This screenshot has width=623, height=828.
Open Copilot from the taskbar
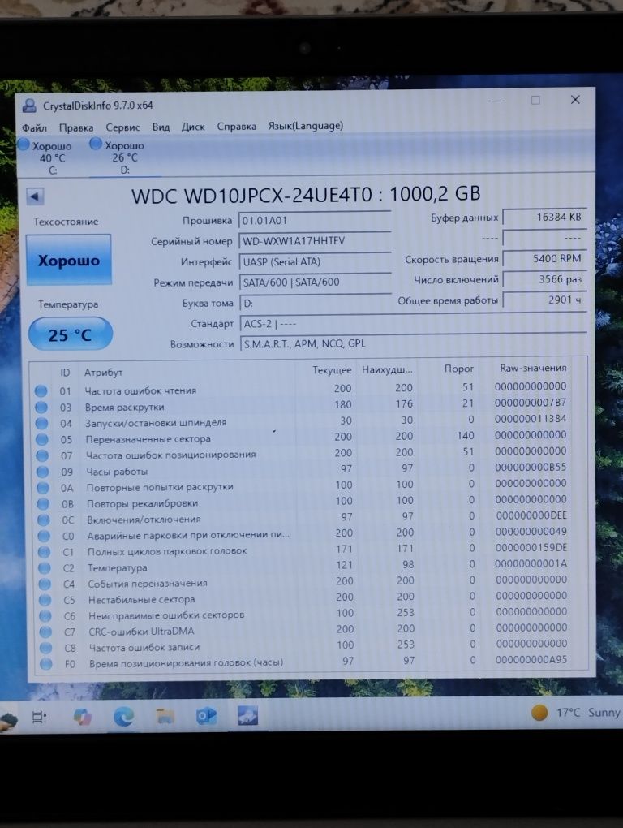click(x=82, y=717)
